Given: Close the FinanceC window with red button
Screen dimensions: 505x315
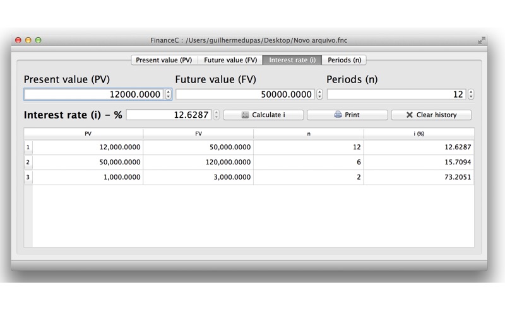Looking at the screenshot, I should (x=18, y=40).
